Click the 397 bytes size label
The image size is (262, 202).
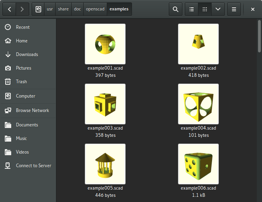(x=106, y=75)
